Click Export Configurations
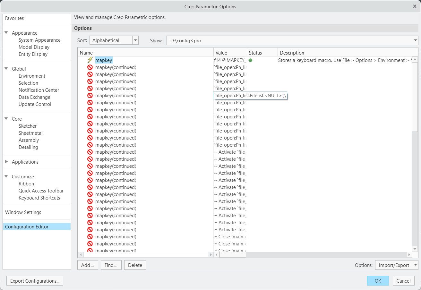Screen dimensions: 421x290 point(34,281)
